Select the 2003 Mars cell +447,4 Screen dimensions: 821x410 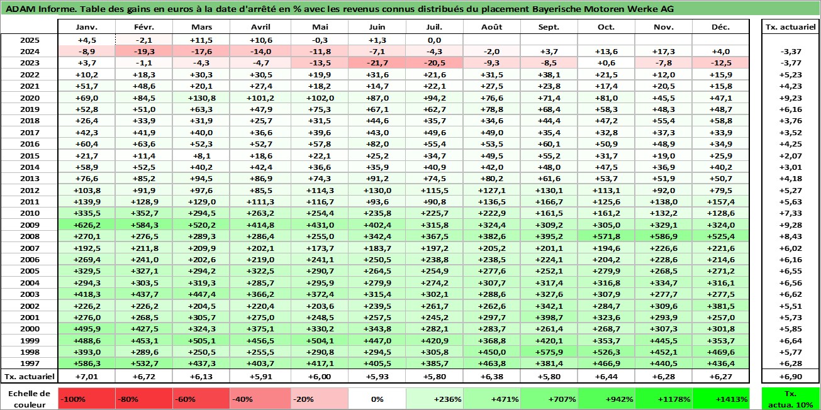tap(201, 294)
